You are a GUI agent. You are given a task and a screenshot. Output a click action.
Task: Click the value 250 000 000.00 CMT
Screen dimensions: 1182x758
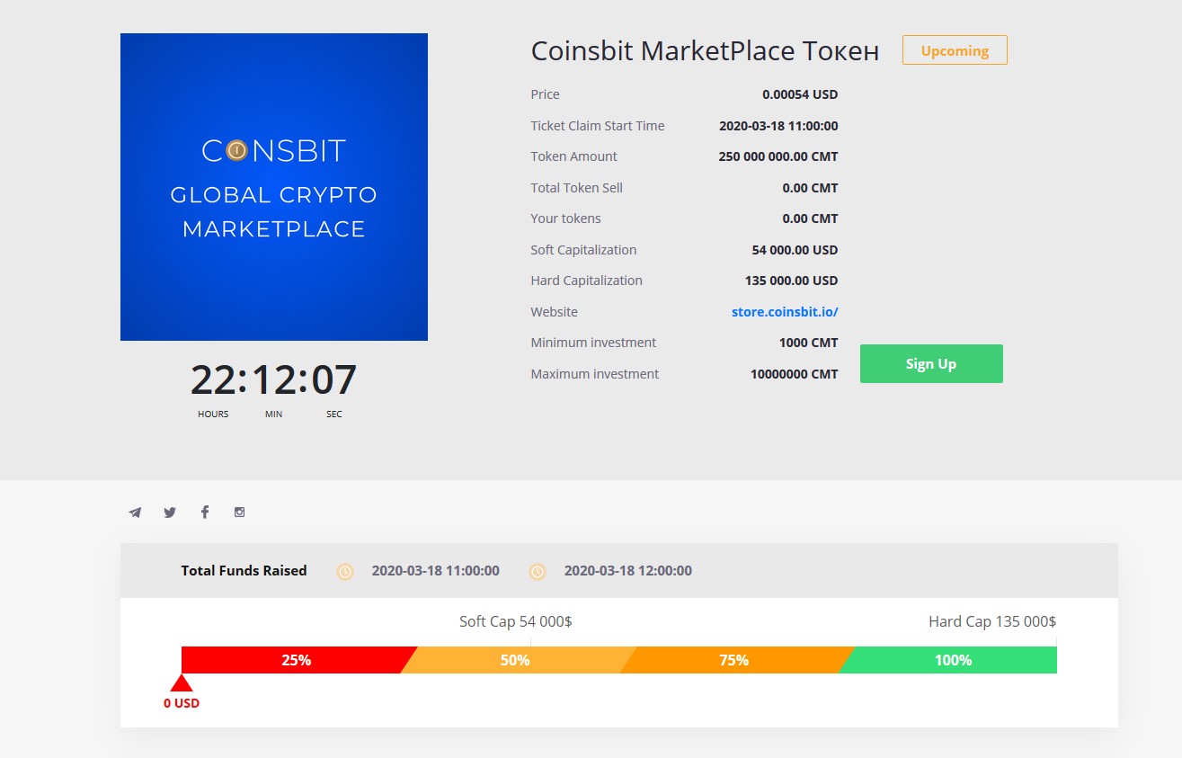pos(778,156)
